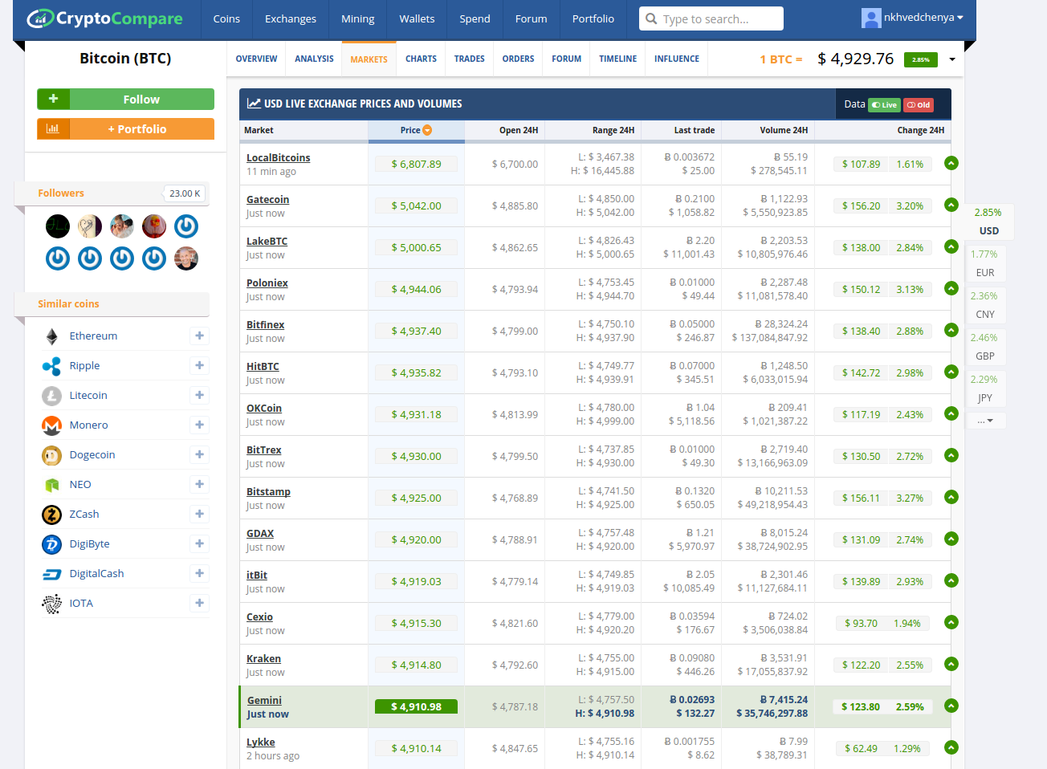Open the Poloniex market link
This screenshot has width=1047, height=769.
[x=267, y=283]
